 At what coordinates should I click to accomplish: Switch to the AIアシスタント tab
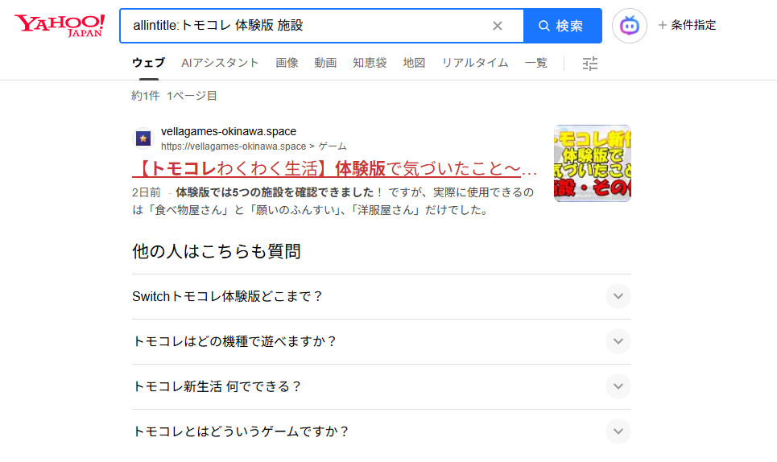[x=220, y=63]
